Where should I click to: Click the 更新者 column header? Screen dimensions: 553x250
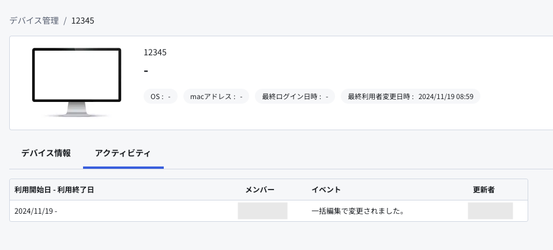pyautogui.click(x=484, y=190)
